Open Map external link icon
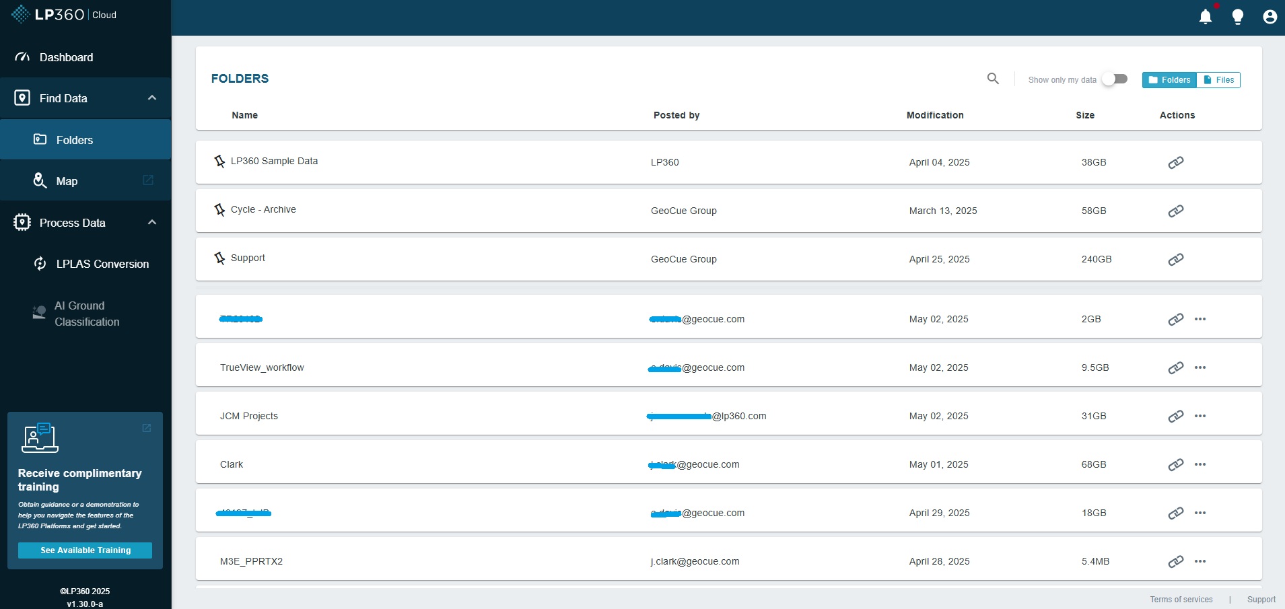Image resolution: width=1285 pixels, height=609 pixels. tap(148, 180)
